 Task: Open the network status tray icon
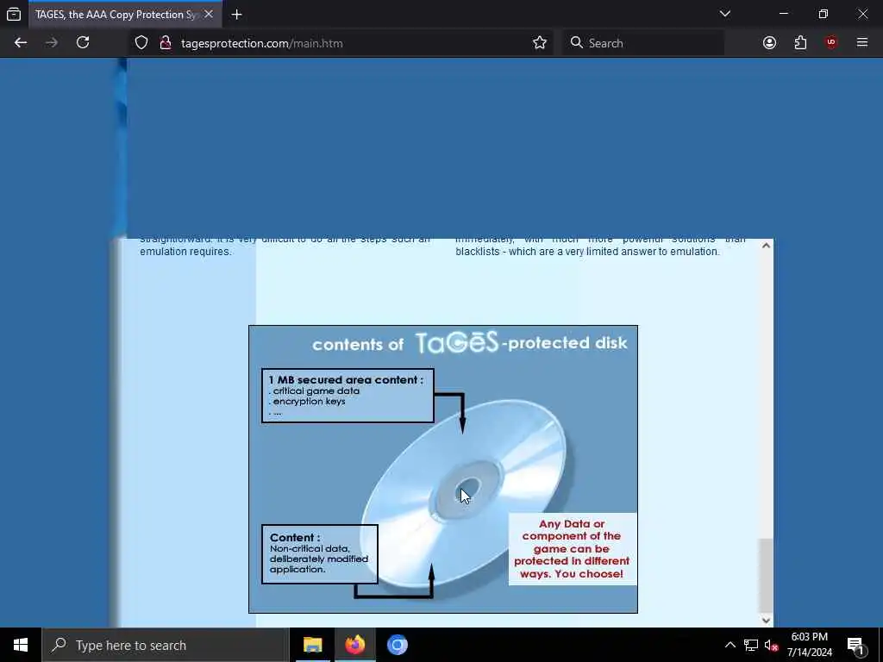751,645
